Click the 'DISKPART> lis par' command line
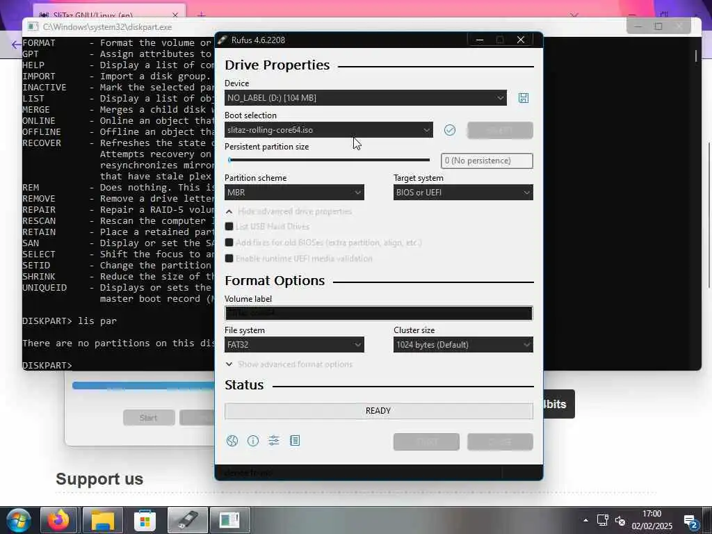 (70, 321)
